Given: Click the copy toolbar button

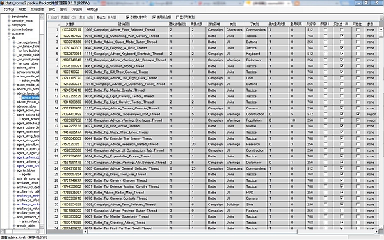Looking at the screenshot, I should pyautogui.click(x=82, y=17).
